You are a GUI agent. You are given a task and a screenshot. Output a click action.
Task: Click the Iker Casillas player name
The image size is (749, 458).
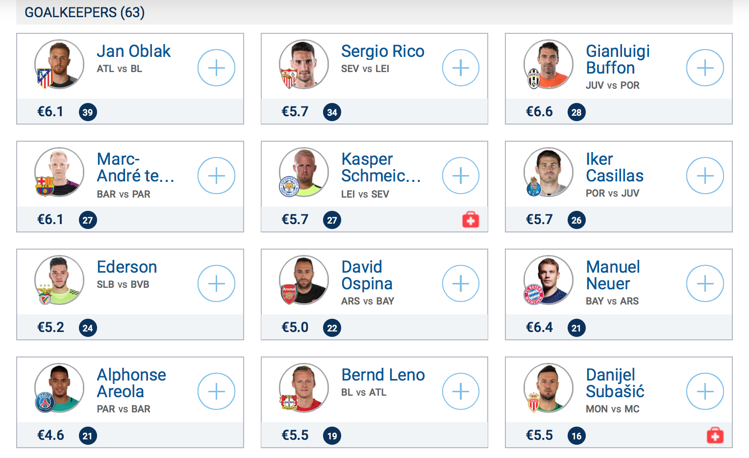click(615, 167)
